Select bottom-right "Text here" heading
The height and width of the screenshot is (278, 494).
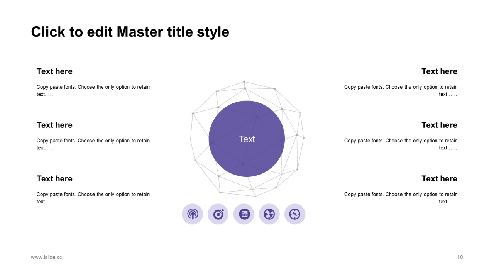click(439, 179)
